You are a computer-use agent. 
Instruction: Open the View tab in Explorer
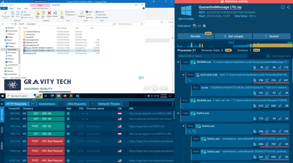tap(26, 8)
